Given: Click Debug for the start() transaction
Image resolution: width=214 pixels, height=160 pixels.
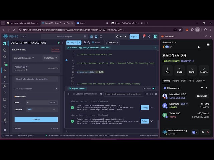Looking at the screenshot, I should click(145, 107).
